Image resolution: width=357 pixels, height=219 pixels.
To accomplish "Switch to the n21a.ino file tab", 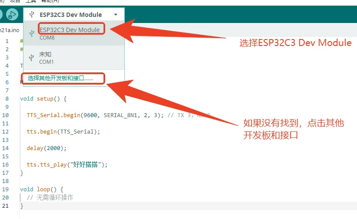I will [x=10, y=29].
